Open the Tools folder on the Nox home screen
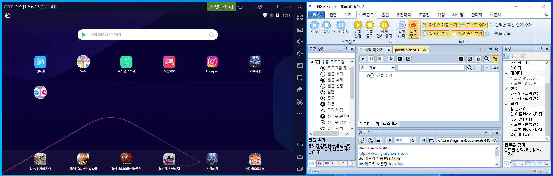The image size is (553, 176). click(x=83, y=62)
